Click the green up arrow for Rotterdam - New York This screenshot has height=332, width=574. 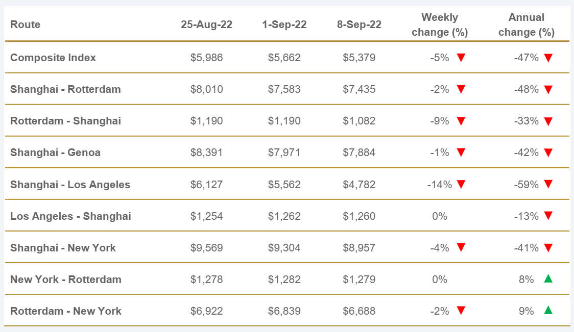tap(548, 310)
